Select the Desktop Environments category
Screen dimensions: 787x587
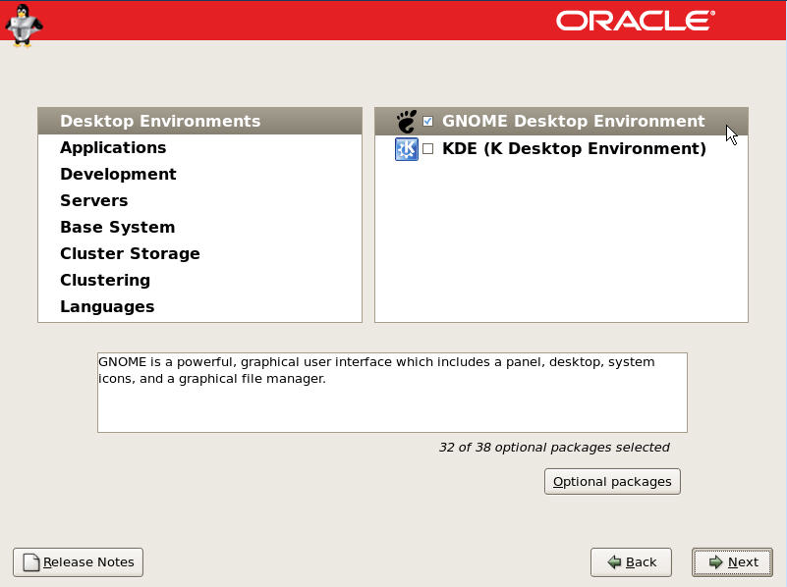coord(199,121)
